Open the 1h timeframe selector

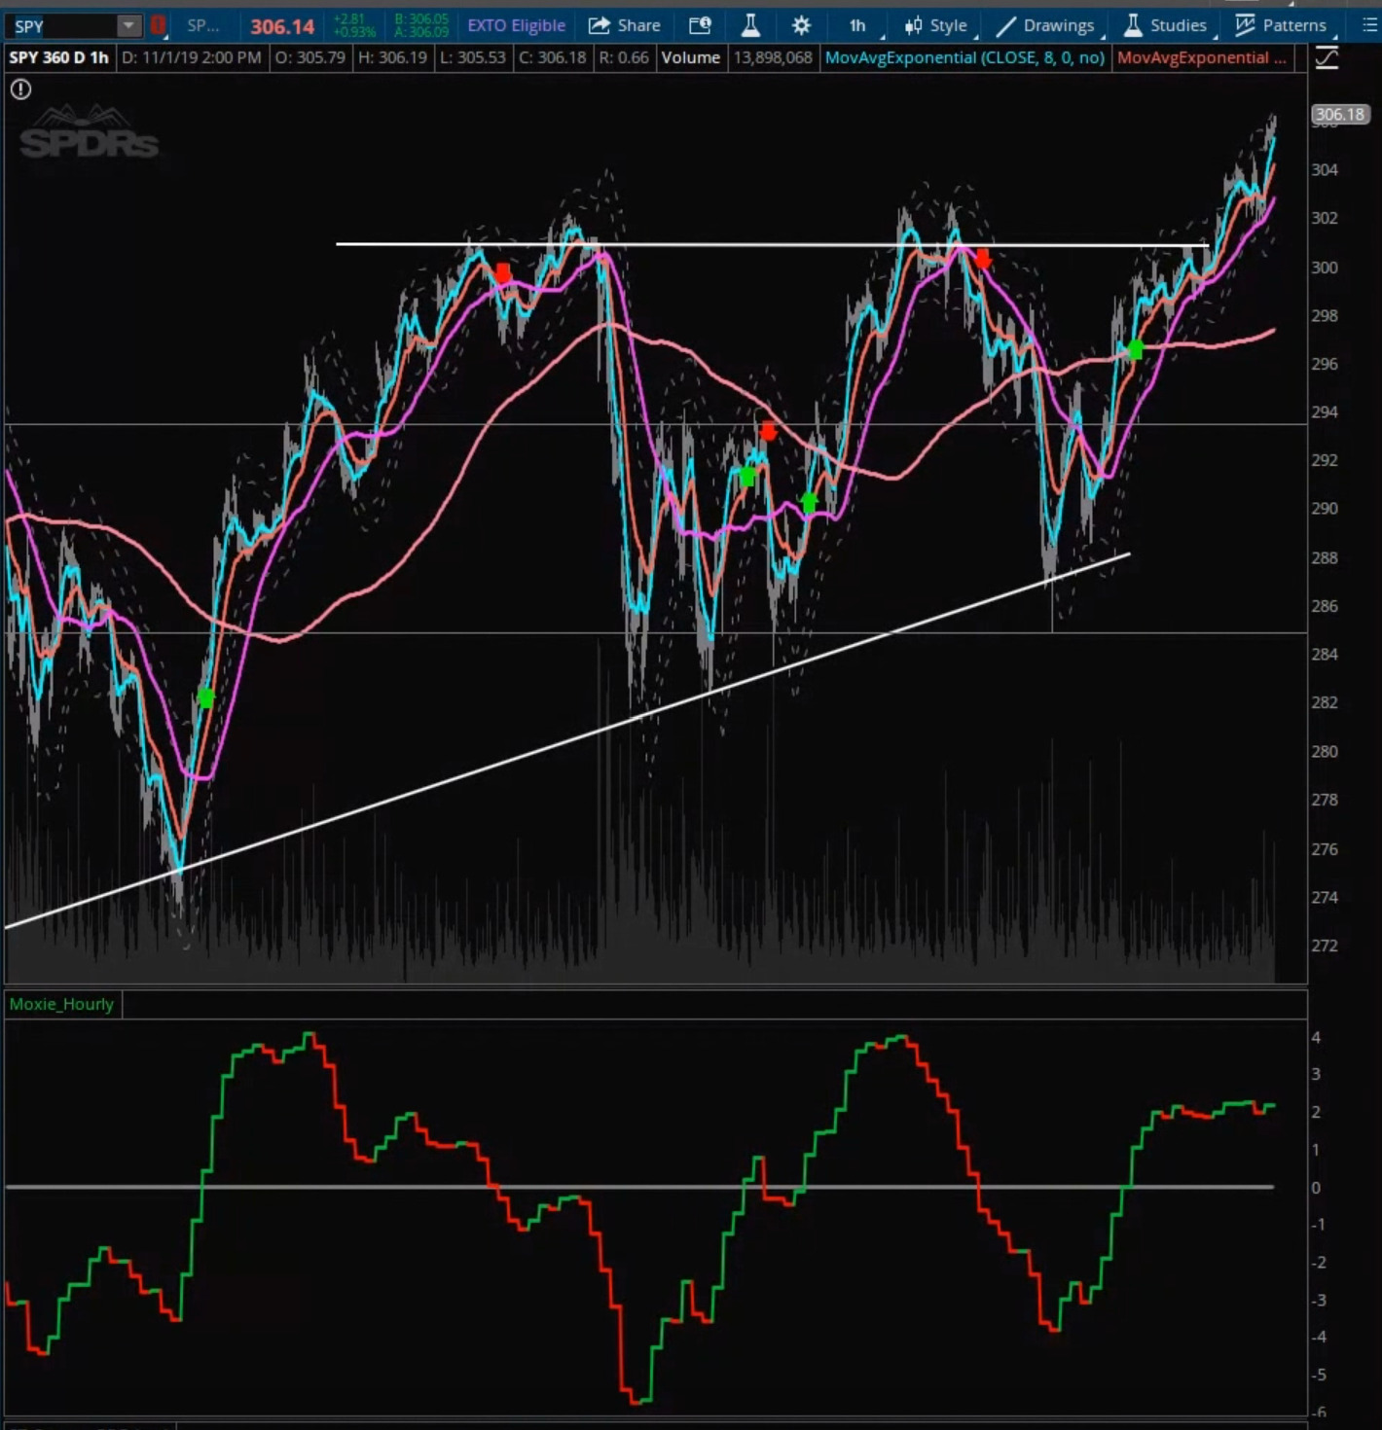857,26
